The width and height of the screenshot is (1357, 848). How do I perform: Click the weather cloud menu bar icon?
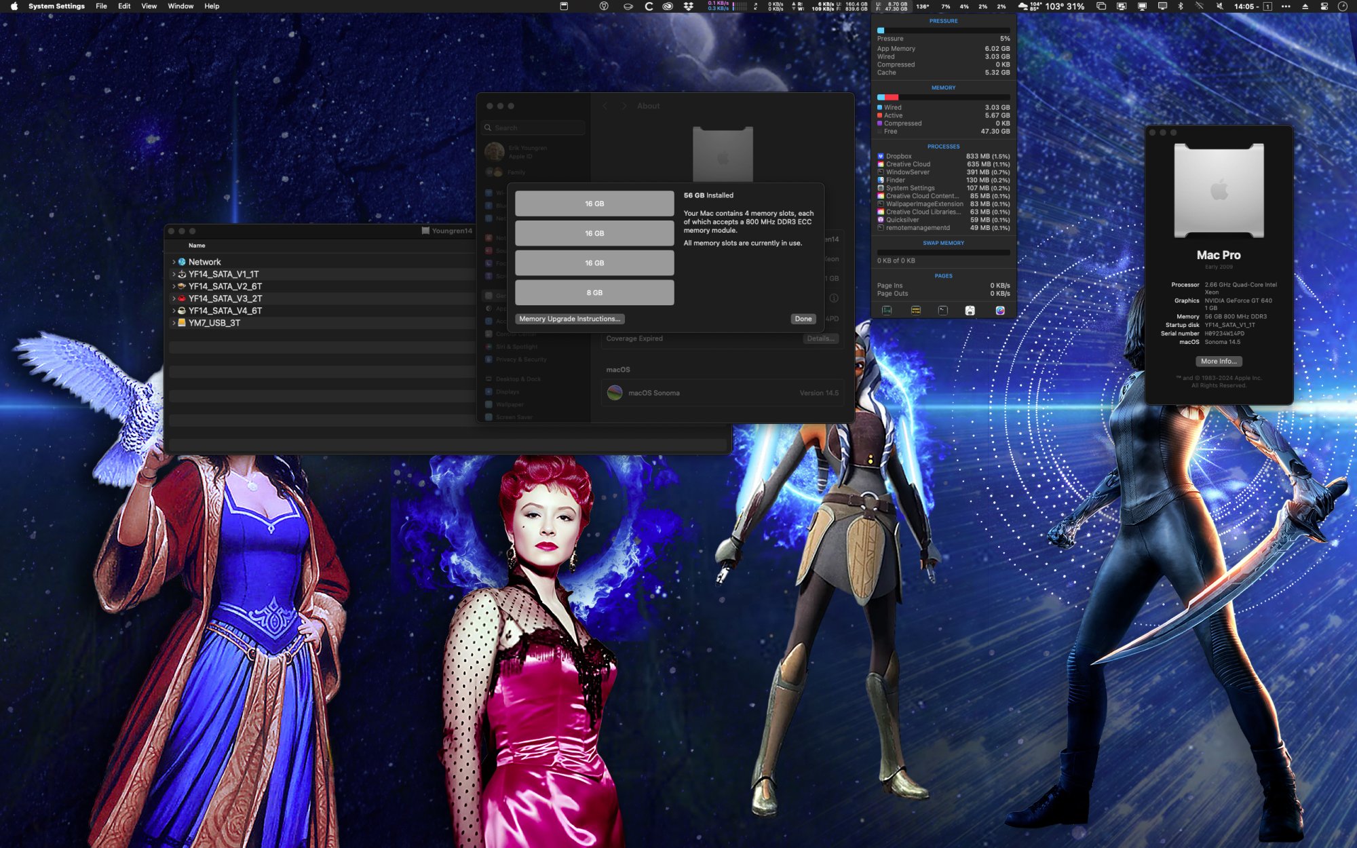pyautogui.click(x=1022, y=6)
